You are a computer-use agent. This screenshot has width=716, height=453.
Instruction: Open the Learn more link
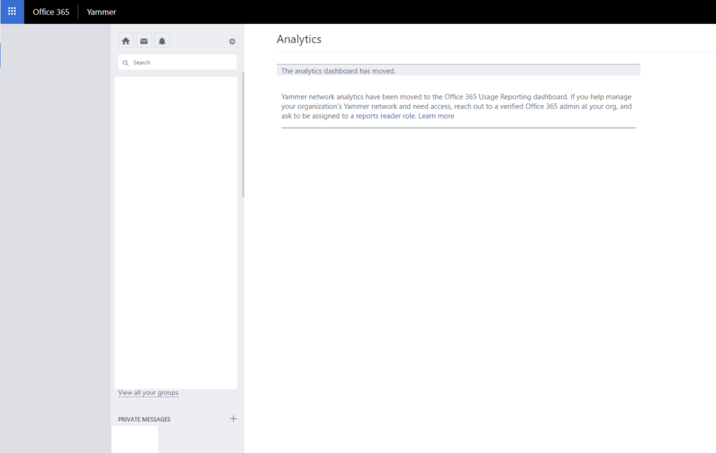click(436, 116)
